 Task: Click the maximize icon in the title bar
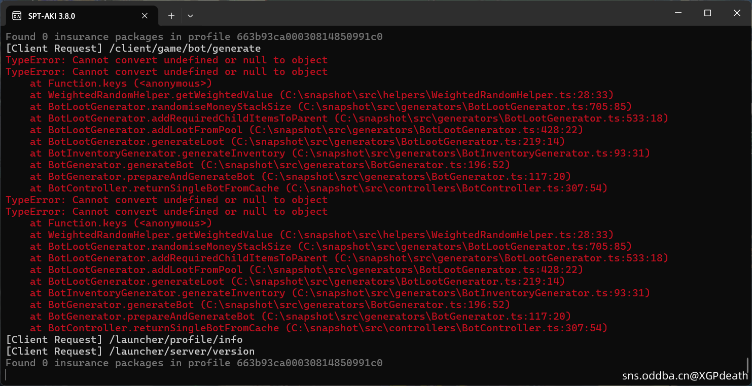point(707,13)
